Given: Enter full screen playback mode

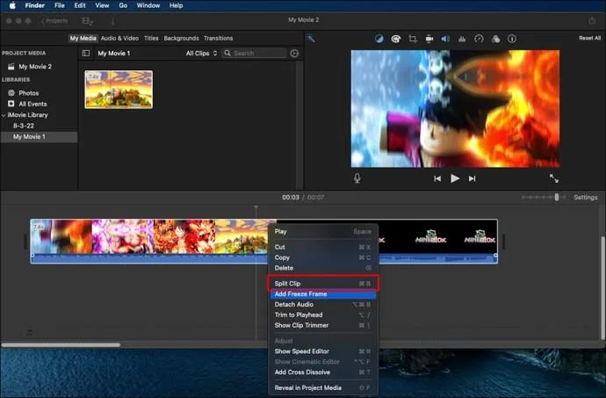Looking at the screenshot, I should (554, 178).
